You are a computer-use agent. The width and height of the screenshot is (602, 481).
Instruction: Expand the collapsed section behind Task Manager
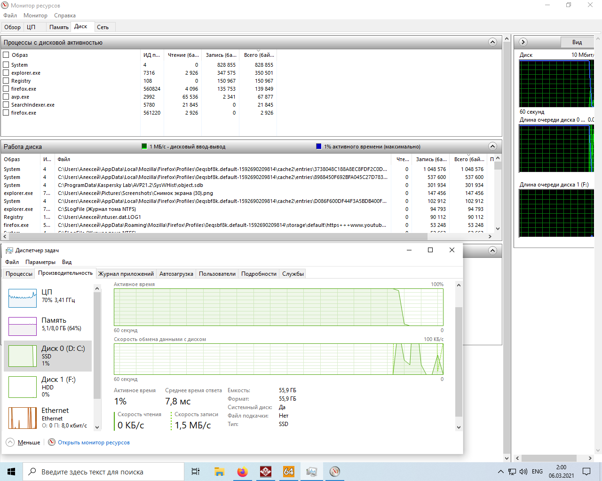492,250
